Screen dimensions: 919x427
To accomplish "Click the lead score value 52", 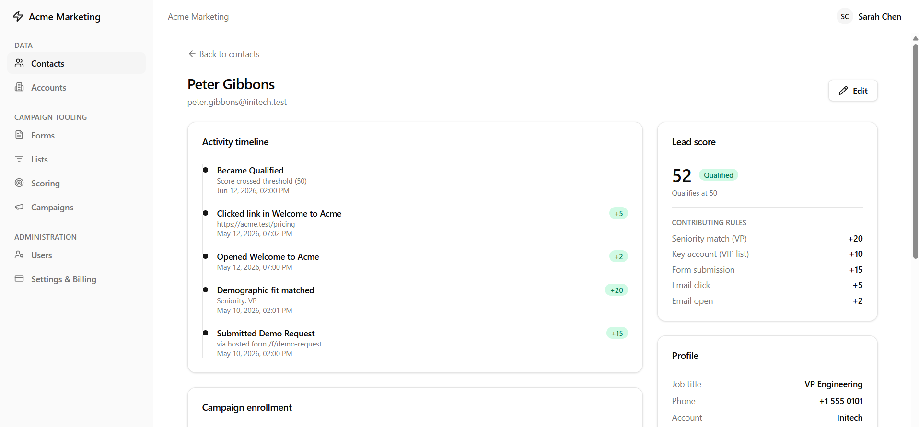I will click(x=681, y=176).
